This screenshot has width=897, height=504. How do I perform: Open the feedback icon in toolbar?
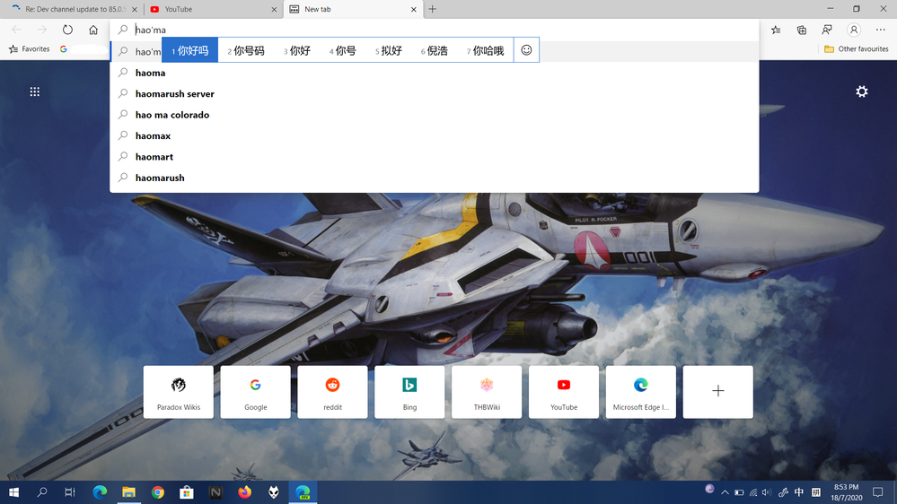tap(827, 30)
